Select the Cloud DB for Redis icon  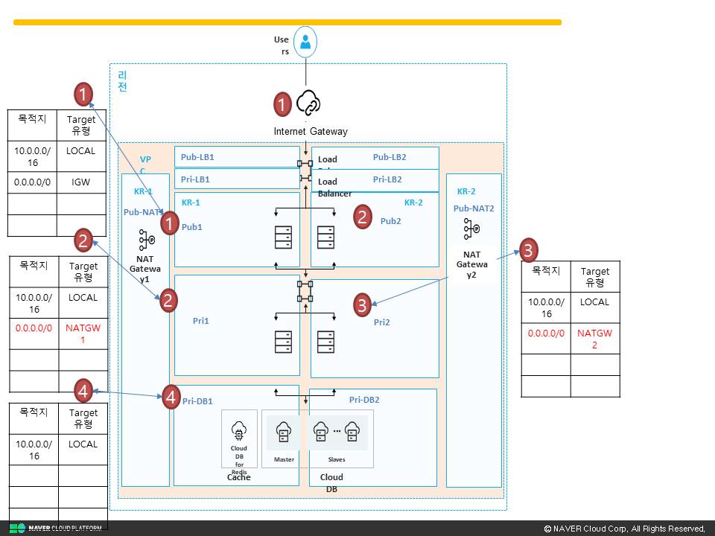(x=239, y=431)
